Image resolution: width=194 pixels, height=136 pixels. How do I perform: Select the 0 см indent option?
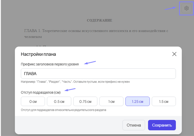tap(33, 101)
